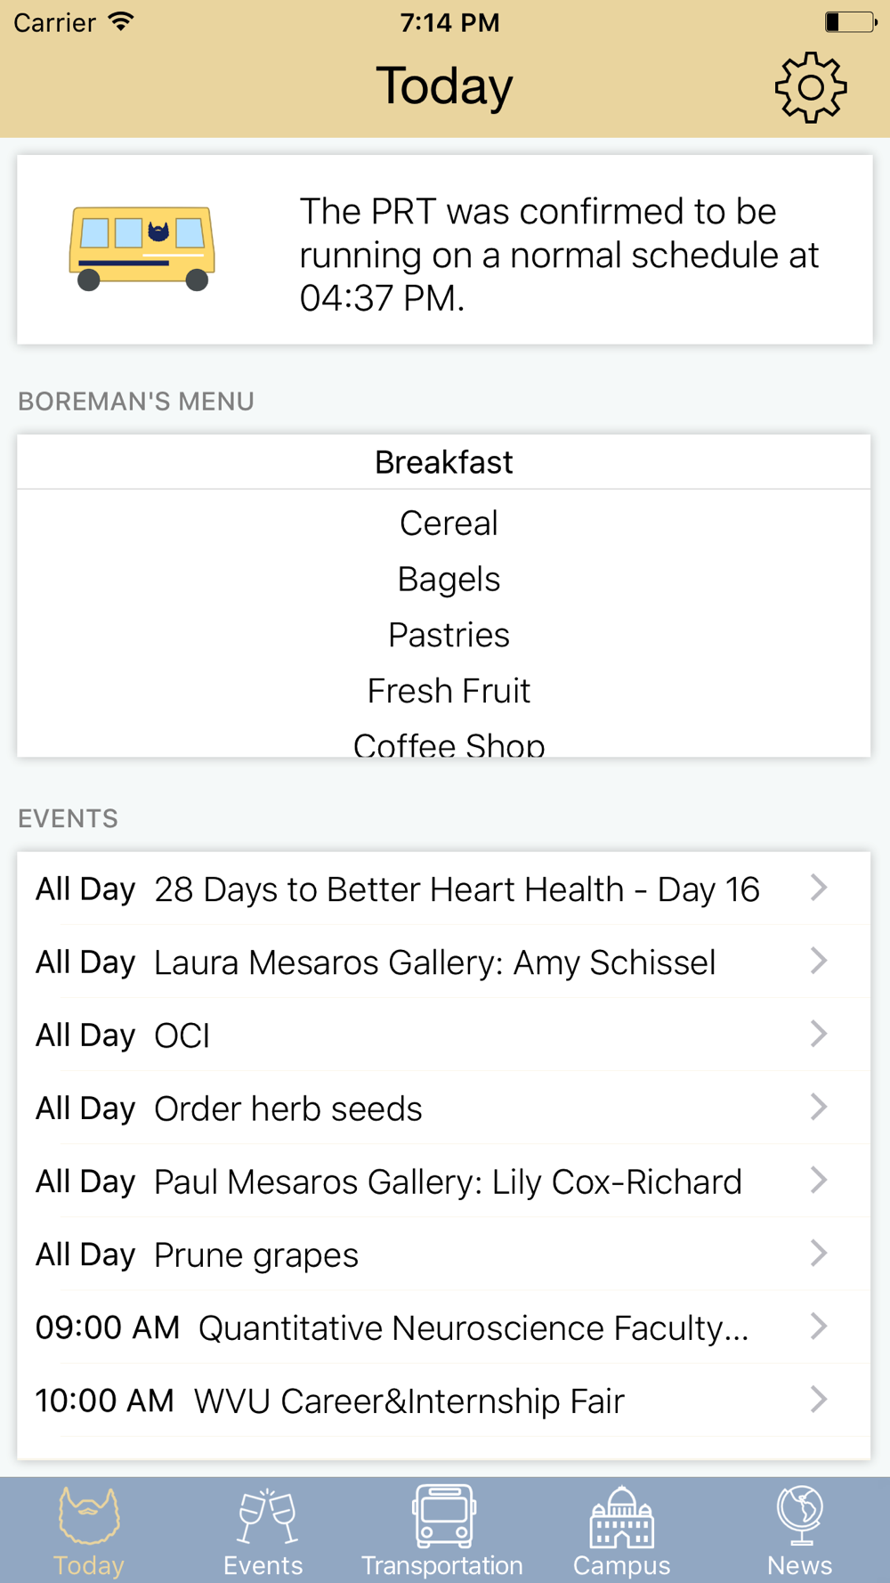Open WVU Career&Internship Fair event

pyautogui.click(x=443, y=1400)
